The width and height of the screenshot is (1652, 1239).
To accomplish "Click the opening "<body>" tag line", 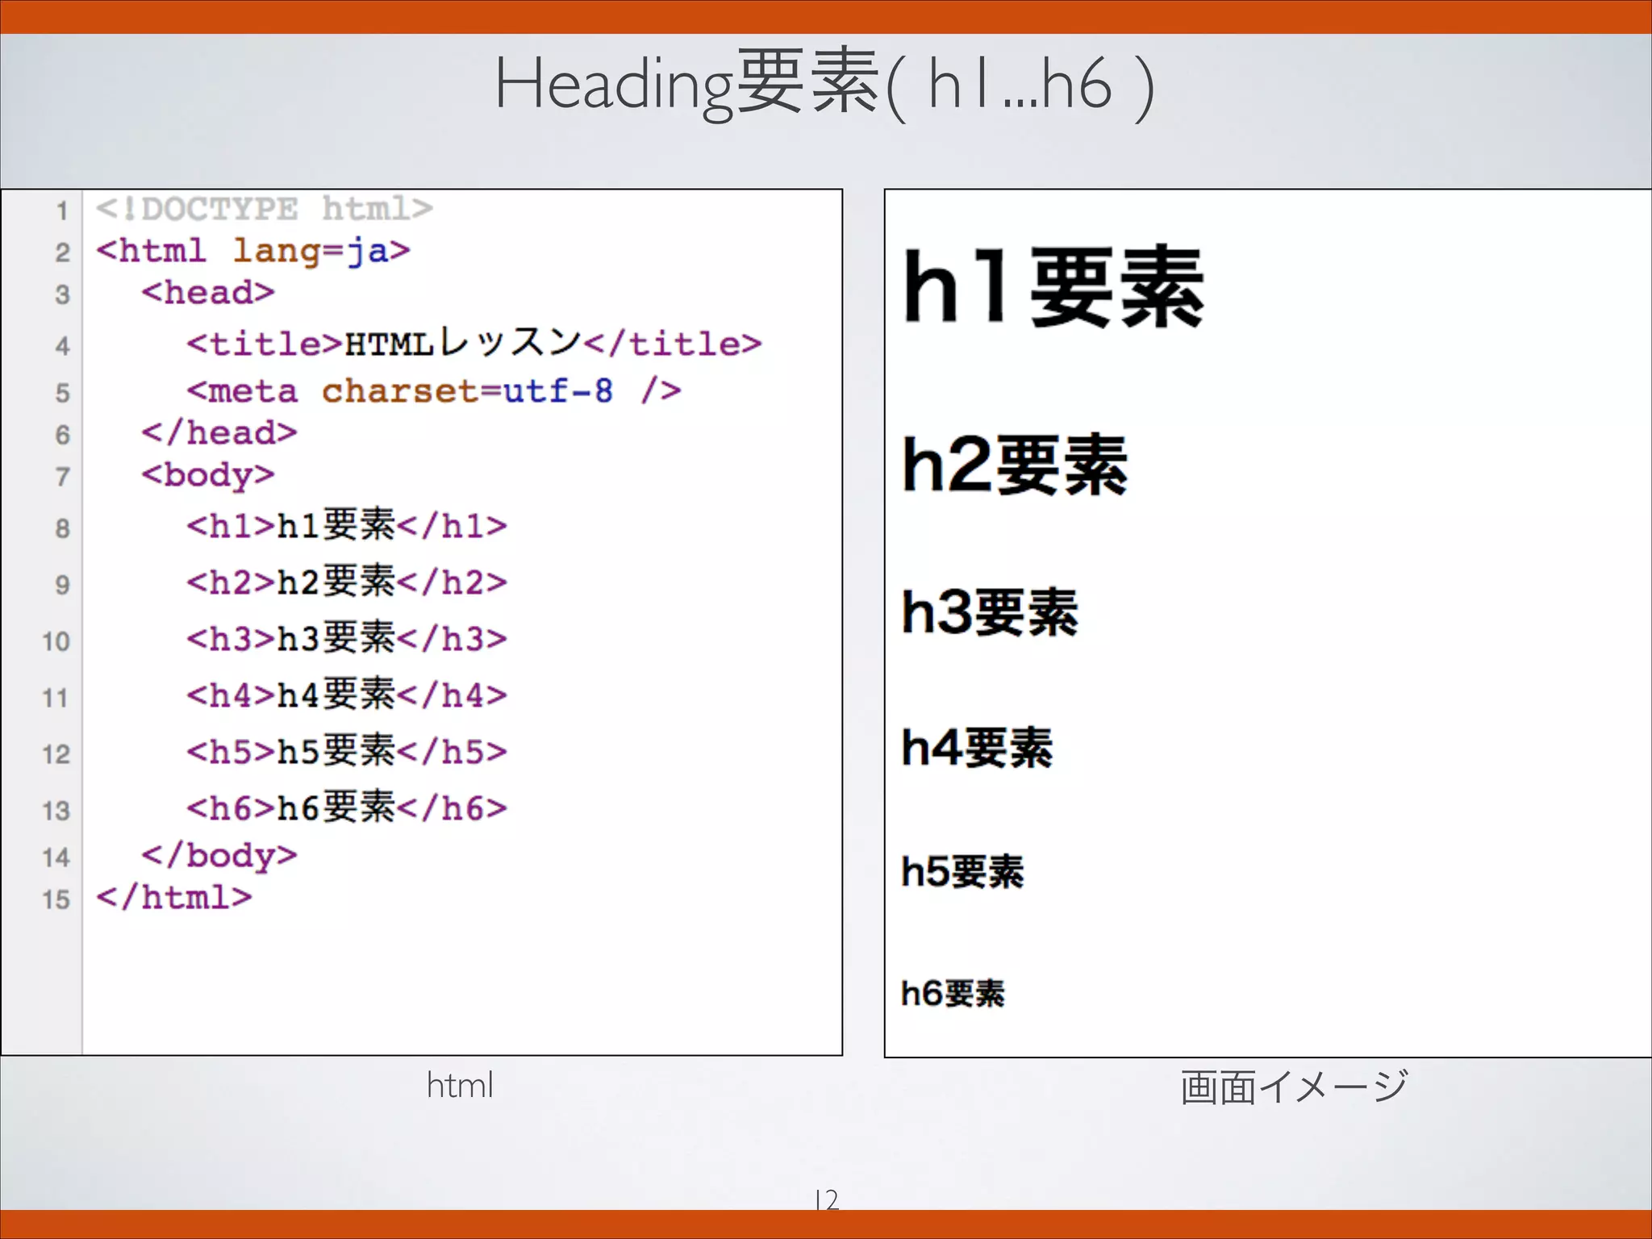I will pos(208,475).
